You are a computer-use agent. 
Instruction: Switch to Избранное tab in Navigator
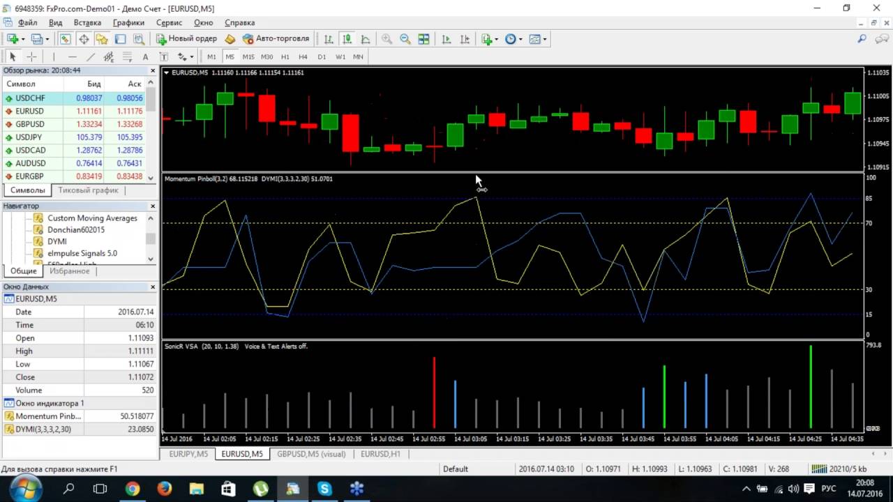70,271
